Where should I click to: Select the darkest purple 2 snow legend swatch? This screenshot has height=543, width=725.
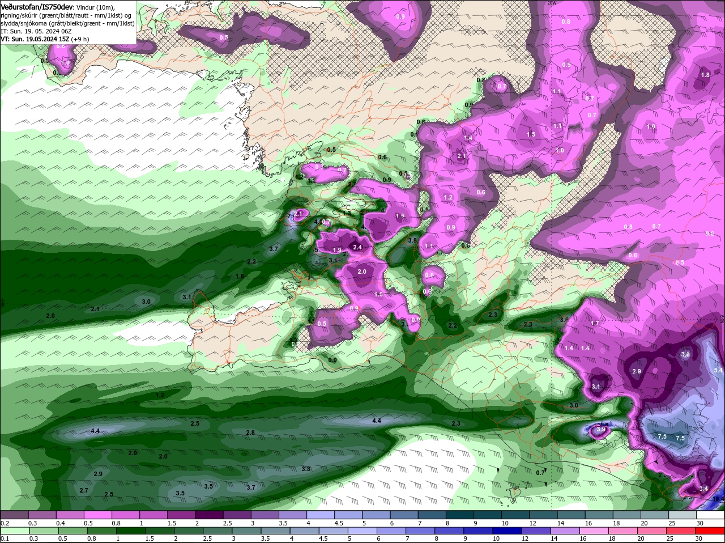209,515
